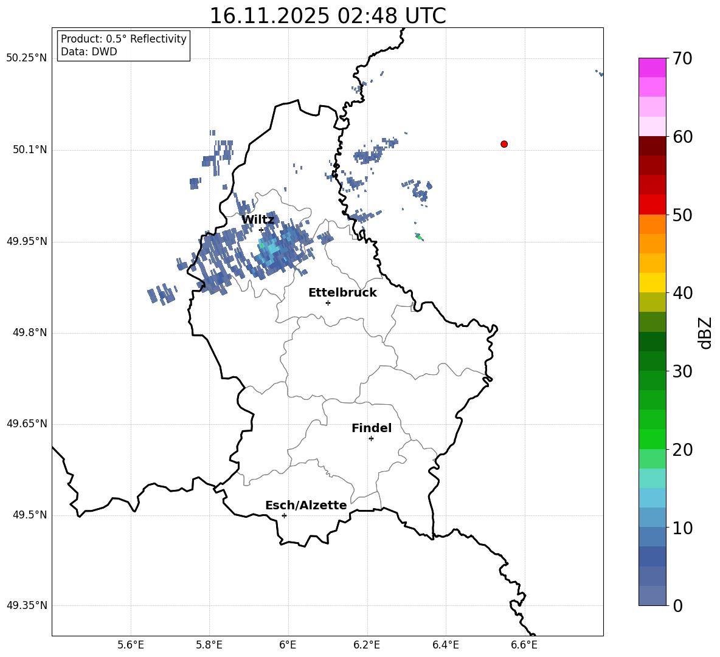Click the colorbar tick label 50

click(x=682, y=215)
